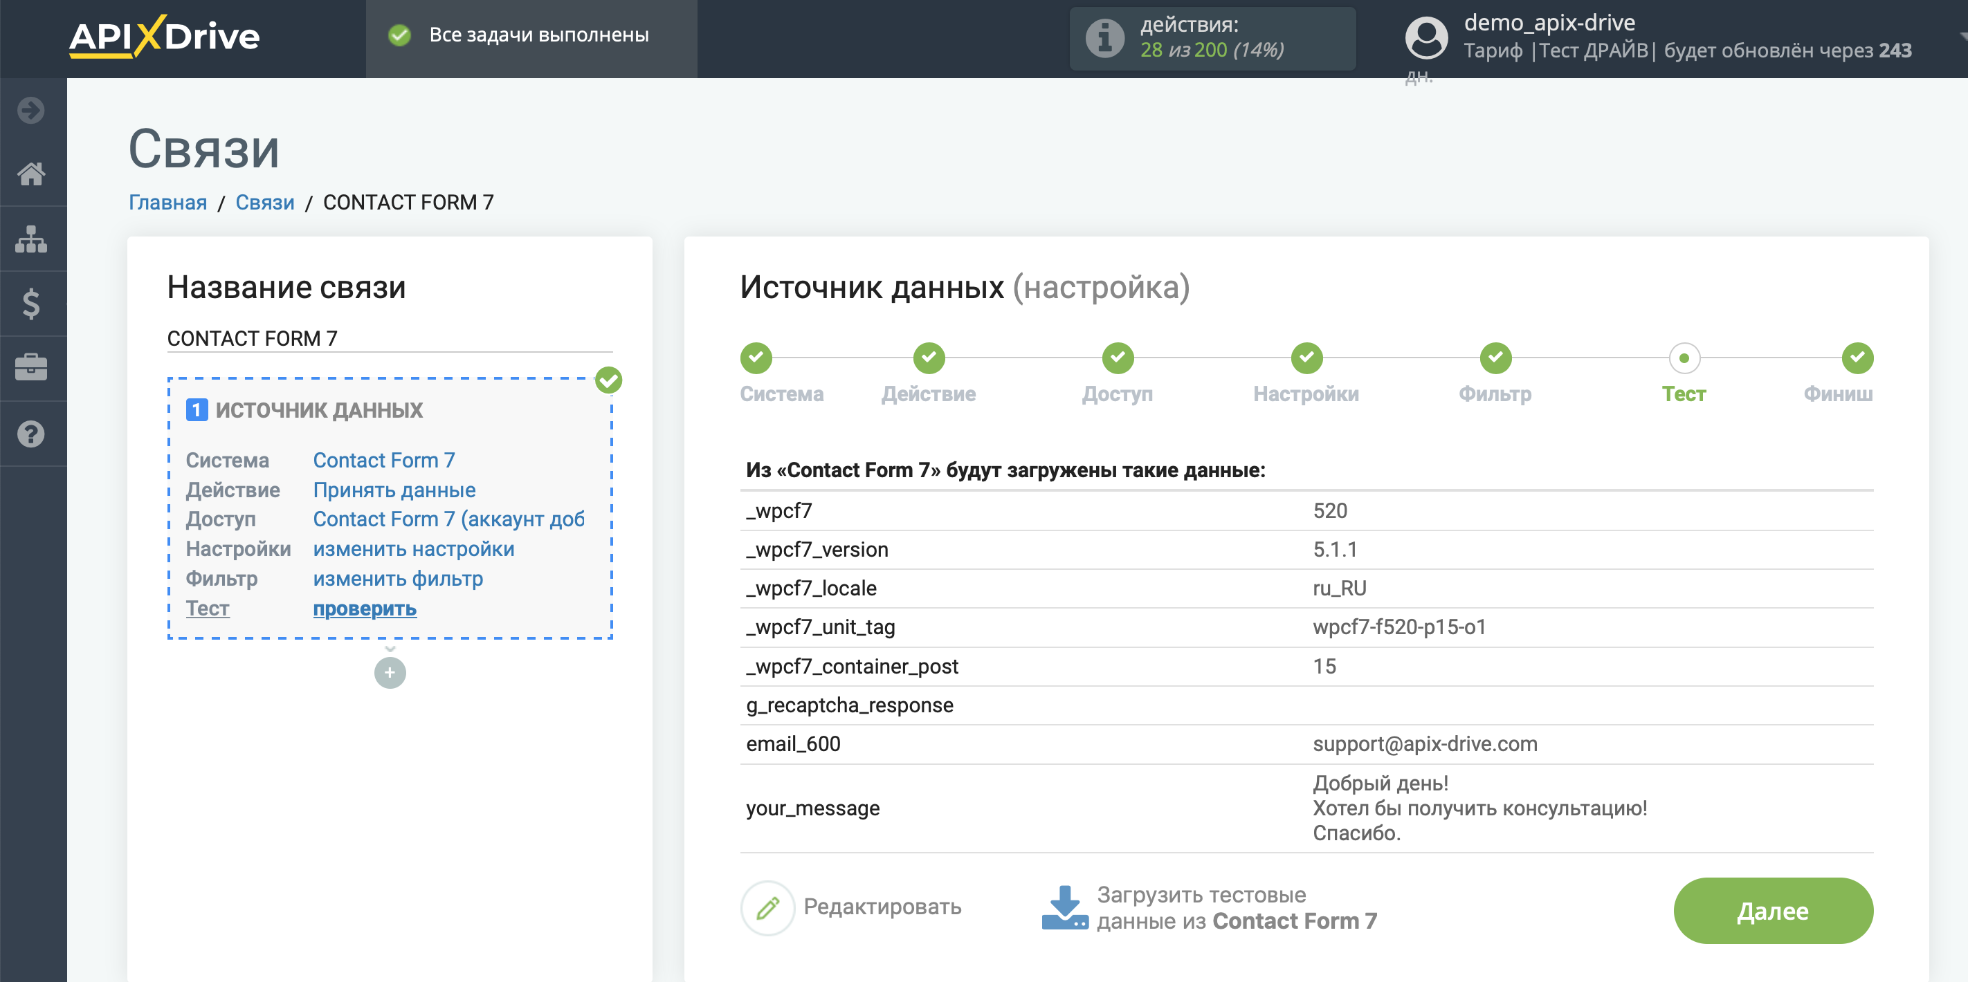The height and width of the screenshot is (982, 1968).
Task: Expand the sidebar with arrow icon
Action: coord(31,110)
